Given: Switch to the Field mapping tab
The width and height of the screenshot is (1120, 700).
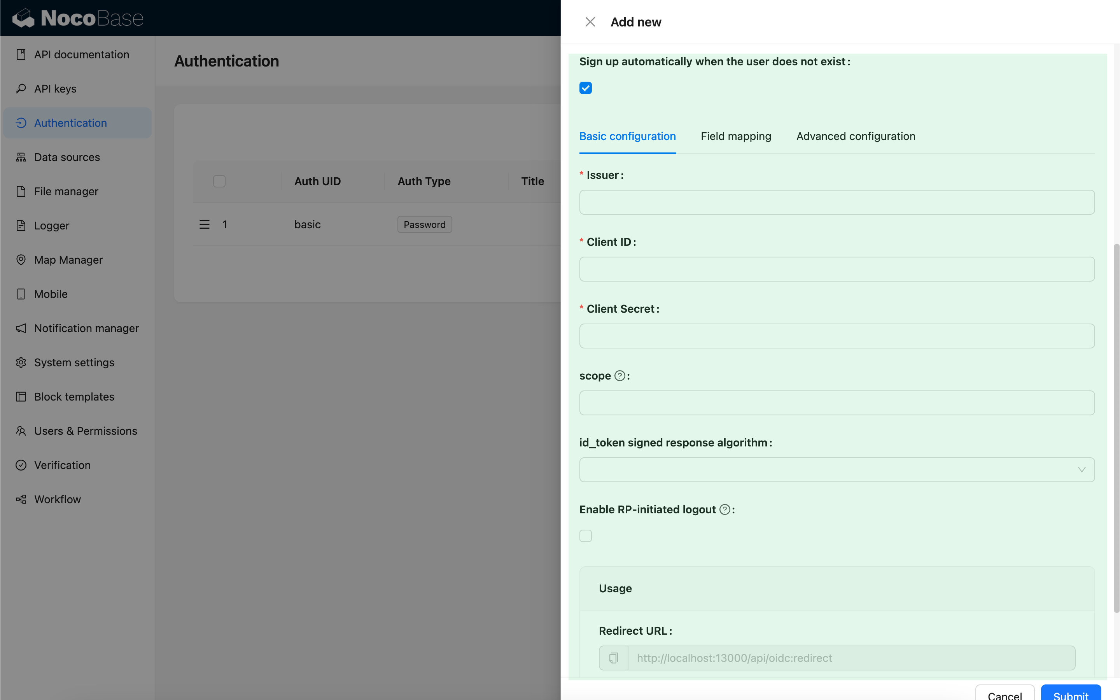Looking at the screenshot, I should pyautogui.click(x=736, y=136).
